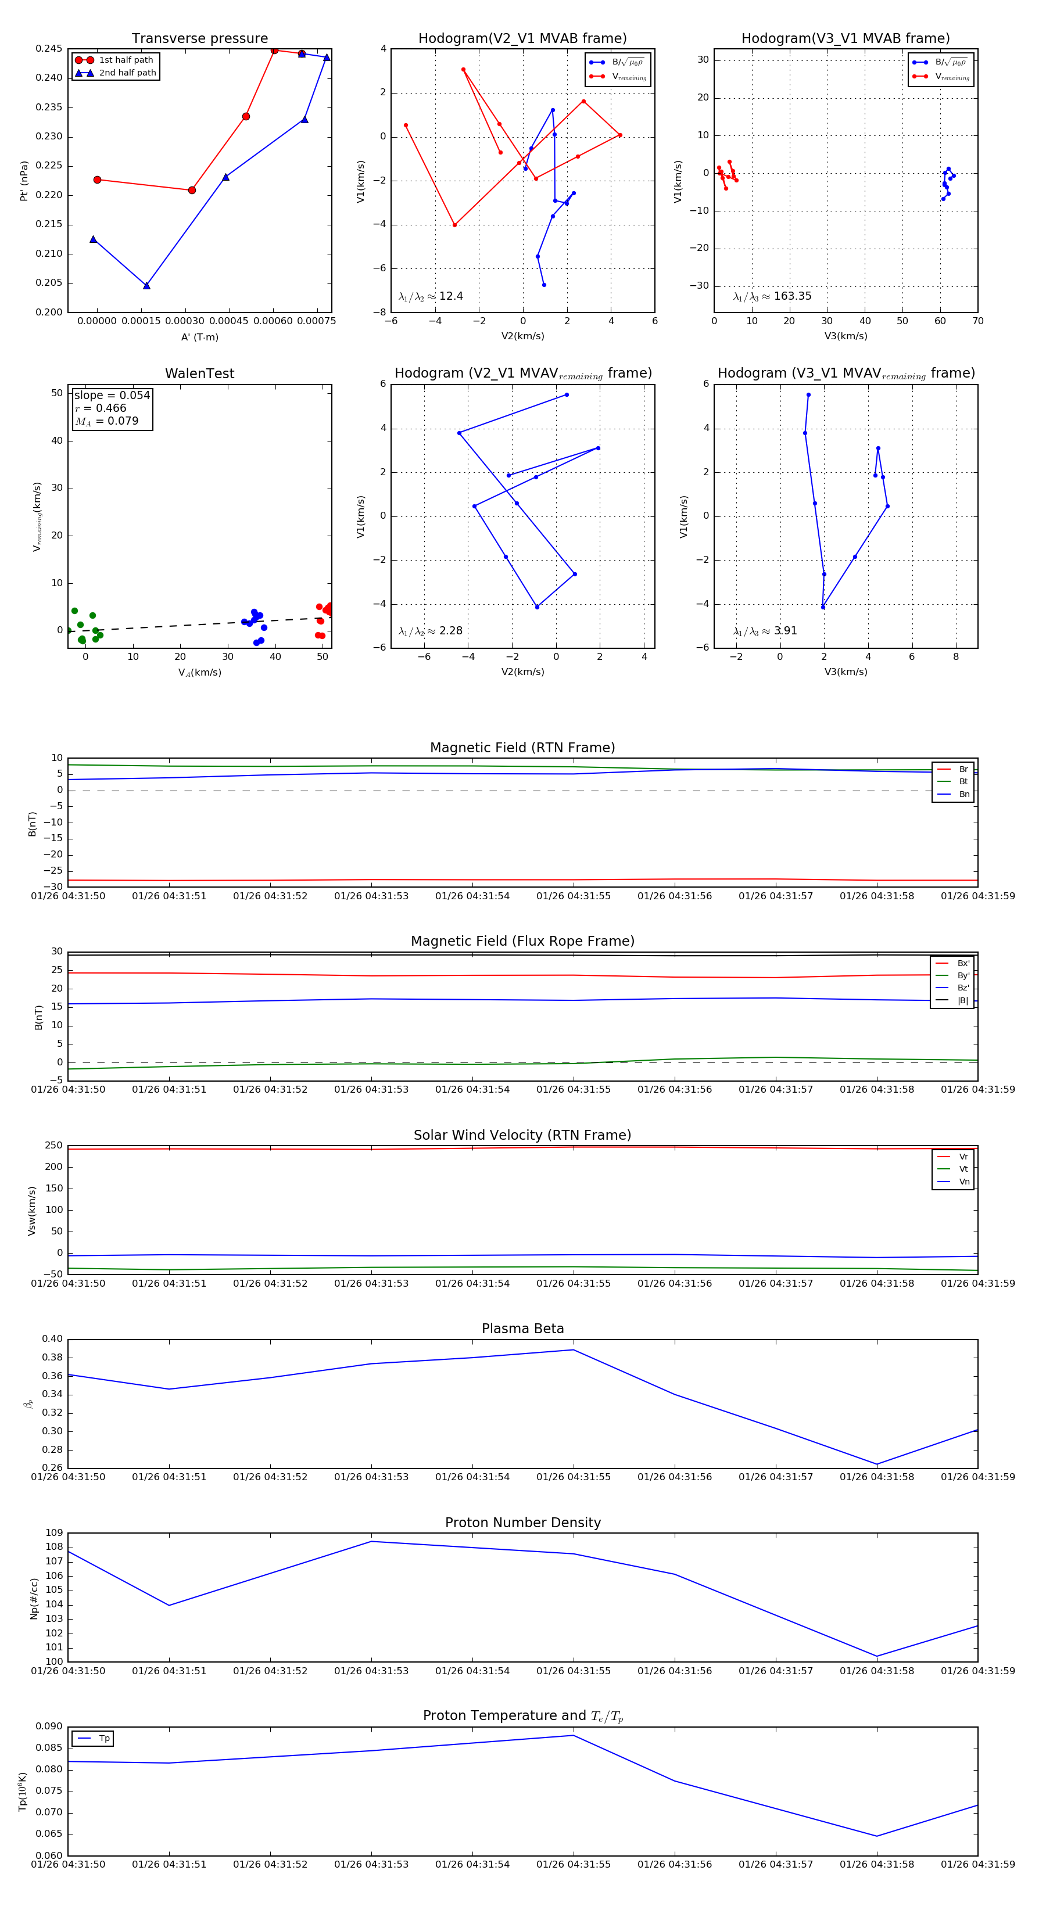Click the "01/26 04:31:58" tick under Proton Number Density
Viewport: 1046px width, 1917px height.
pyautogui.click(x=877, y=1671)
